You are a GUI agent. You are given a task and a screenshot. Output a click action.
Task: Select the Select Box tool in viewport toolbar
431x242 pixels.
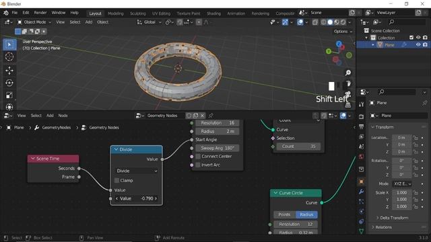(9, 44)
